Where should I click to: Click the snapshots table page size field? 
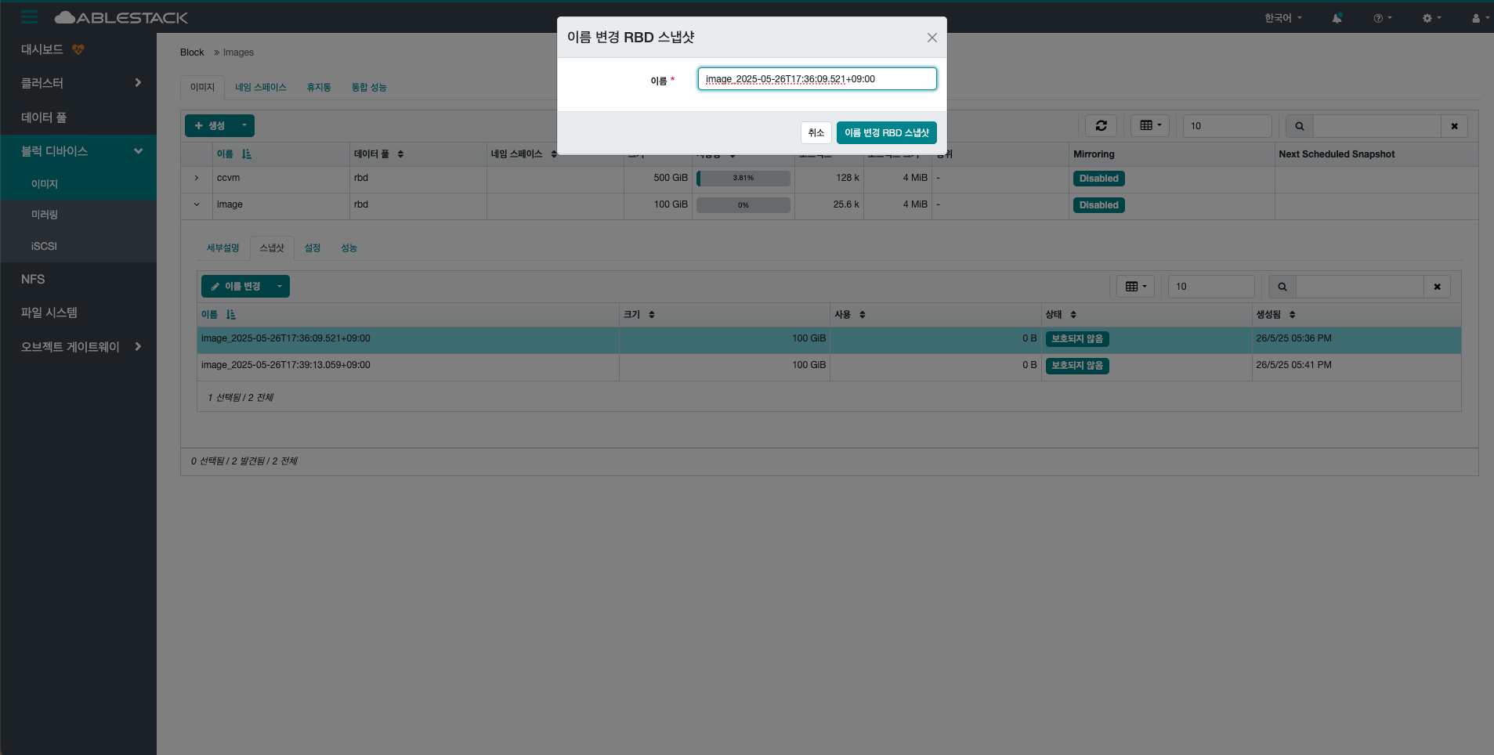[x=1211, y=287]
